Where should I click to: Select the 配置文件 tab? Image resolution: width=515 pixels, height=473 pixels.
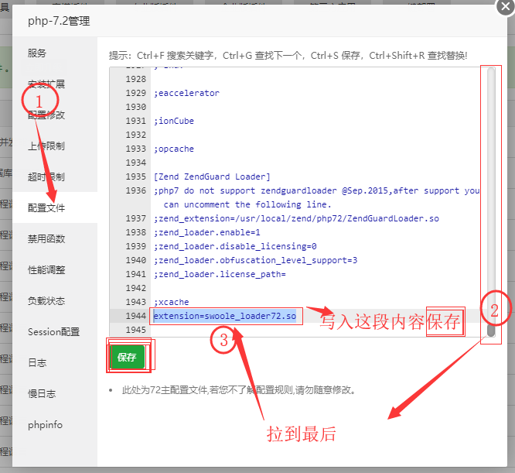coord(46,208)
